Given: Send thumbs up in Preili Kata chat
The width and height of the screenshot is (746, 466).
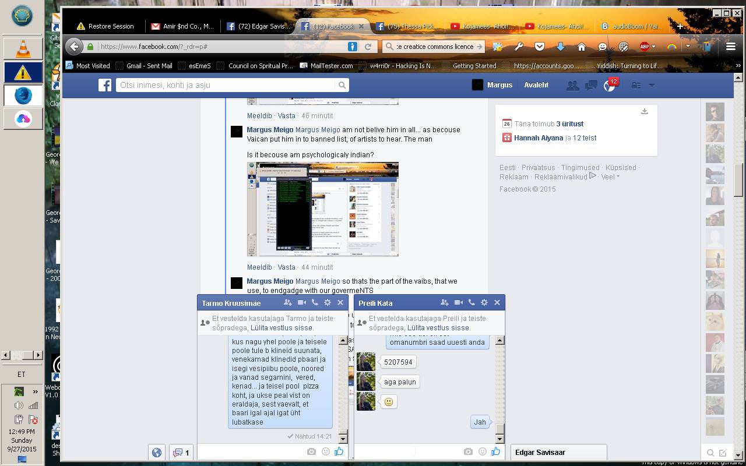Looking at the screenshot, I should point(495,451).
